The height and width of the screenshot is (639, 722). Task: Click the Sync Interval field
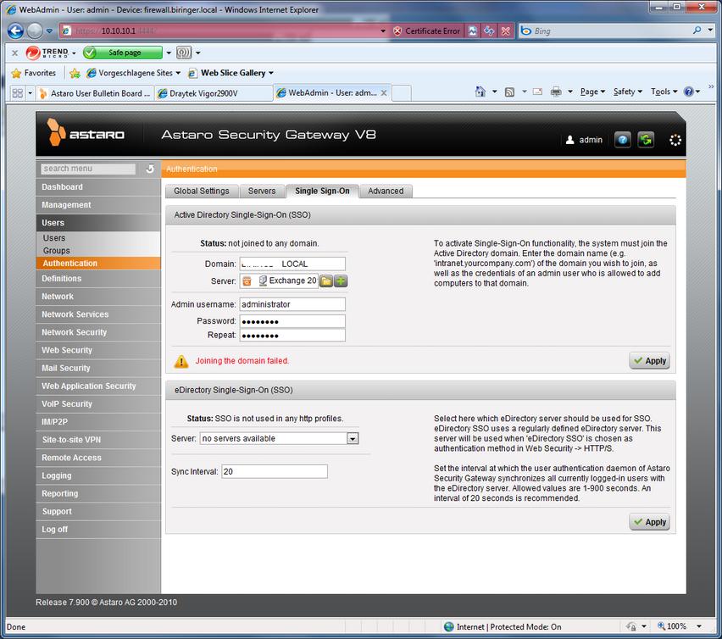click(x=275, y=471)
